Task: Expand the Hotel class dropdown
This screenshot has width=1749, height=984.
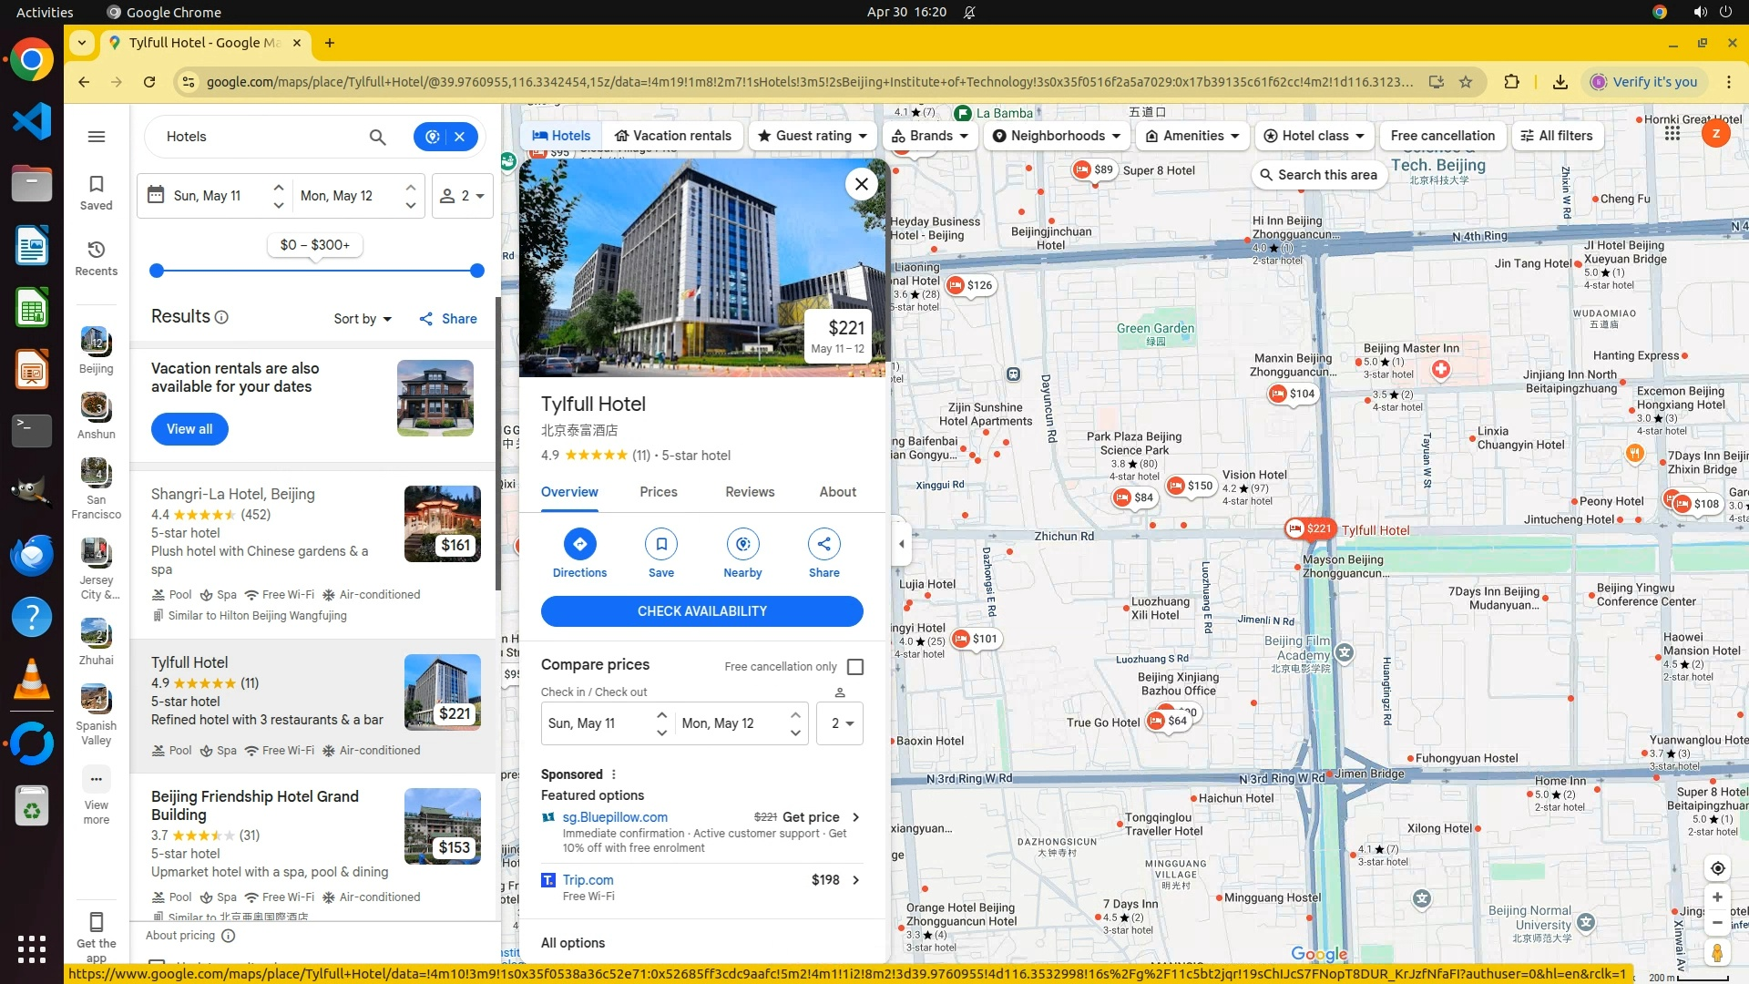Action: (1314, 136)
